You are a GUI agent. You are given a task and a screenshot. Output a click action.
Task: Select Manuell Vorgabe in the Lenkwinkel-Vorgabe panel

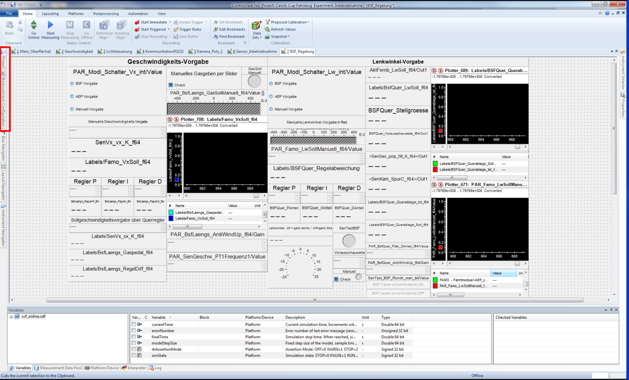(x=271, y=109)
